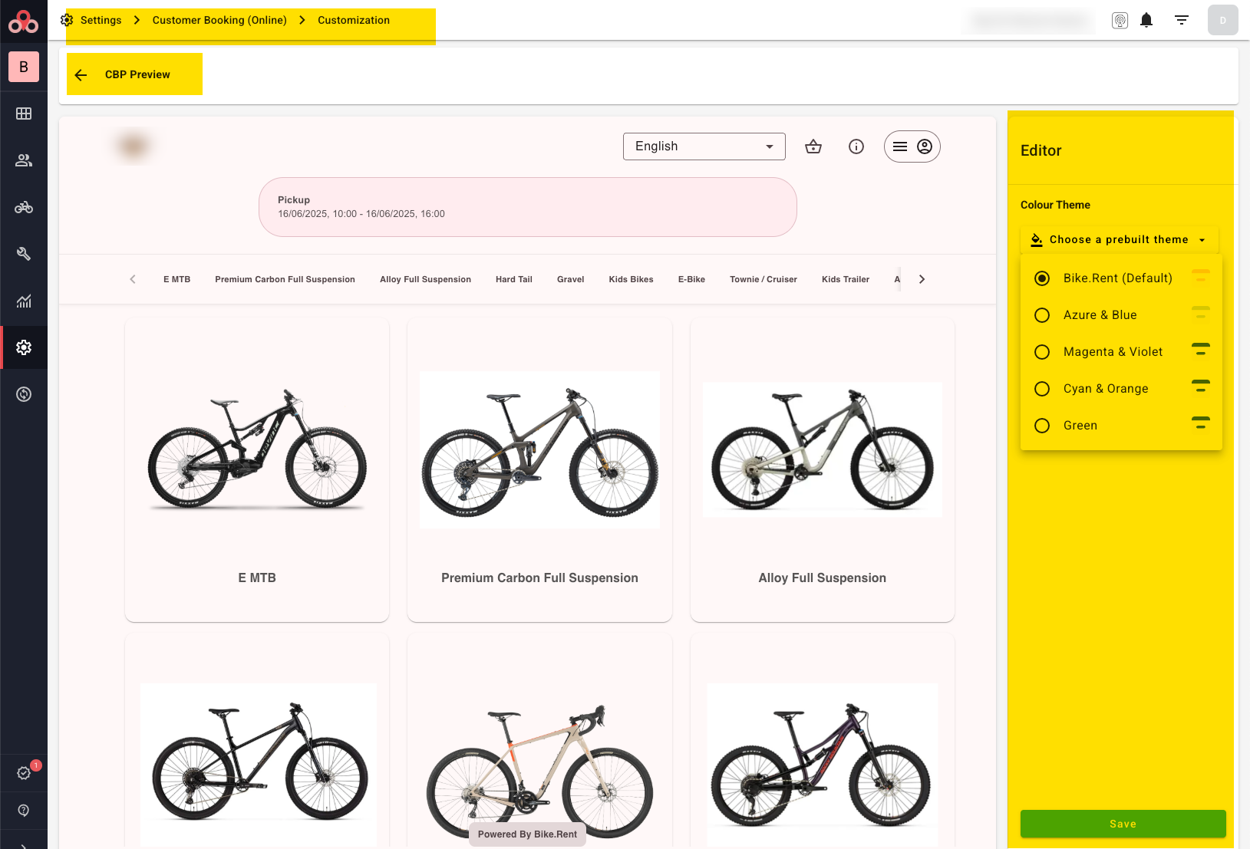Click the Magenta & Violet colour swatch
The image size is (1250, 849).
[x=1201, y=349]
